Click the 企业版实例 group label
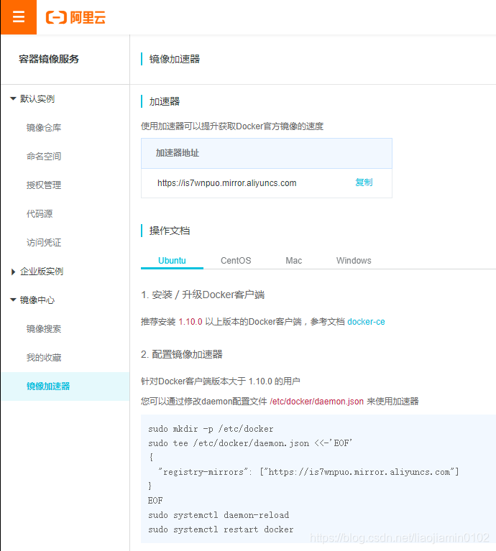 point(42,272)
